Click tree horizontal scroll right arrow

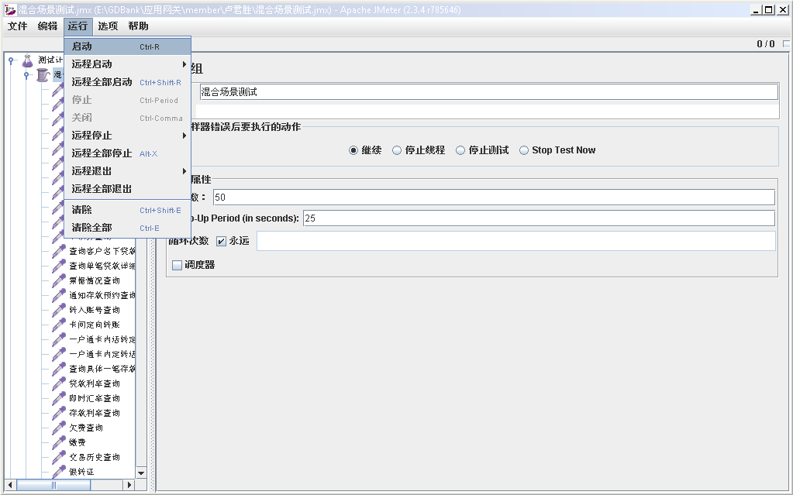tap(129, 485)
